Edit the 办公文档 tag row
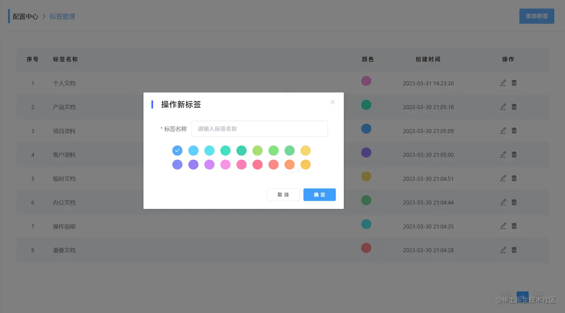The width and height of the screenshot is (565, 313). pyautogui.click(x=503, y=202)
